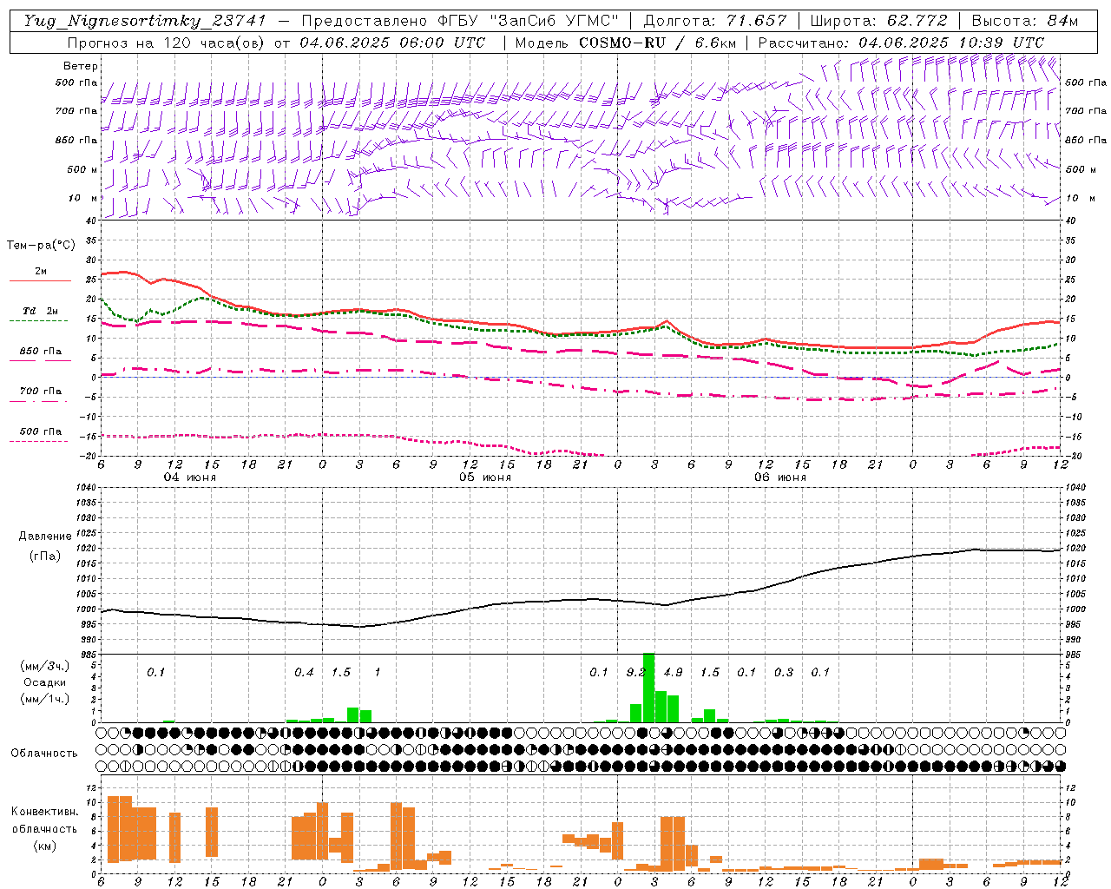Select the (мм/1ч.) hourly precipitation label
Viewport: 1111px width, 889px height.
(x=45, y=699)
